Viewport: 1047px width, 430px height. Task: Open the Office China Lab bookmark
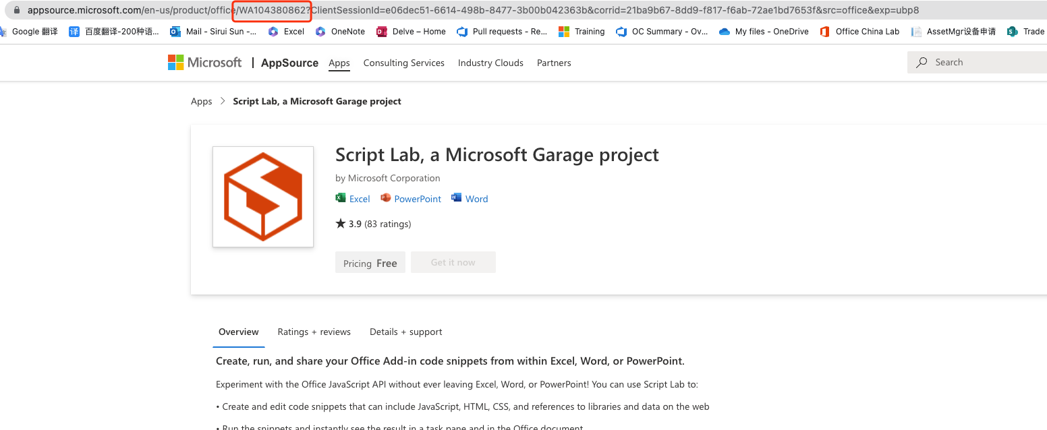coord(860,31)
